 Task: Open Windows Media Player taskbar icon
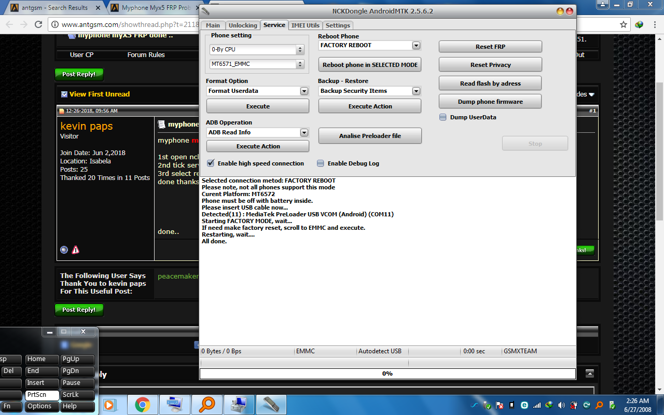click(109, 404)
